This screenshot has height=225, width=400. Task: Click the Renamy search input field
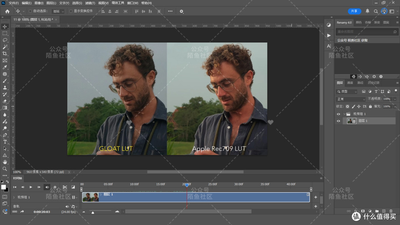(x=367, y=31)
